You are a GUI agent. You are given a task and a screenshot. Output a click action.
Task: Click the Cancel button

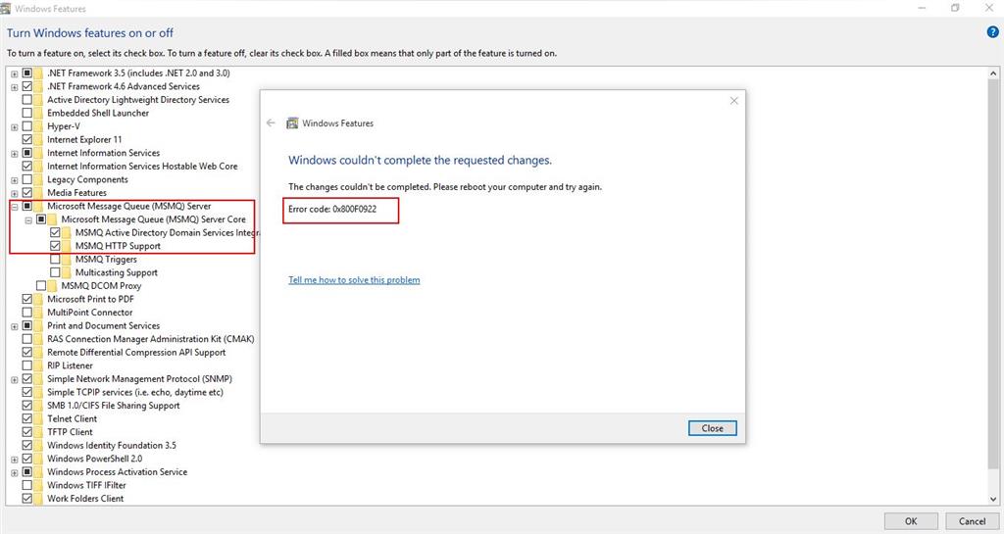click(x=972, y=520)
